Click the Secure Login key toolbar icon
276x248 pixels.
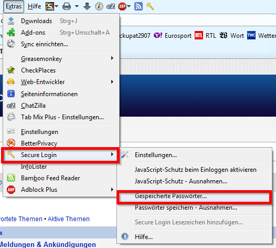(x=150, y=6)
